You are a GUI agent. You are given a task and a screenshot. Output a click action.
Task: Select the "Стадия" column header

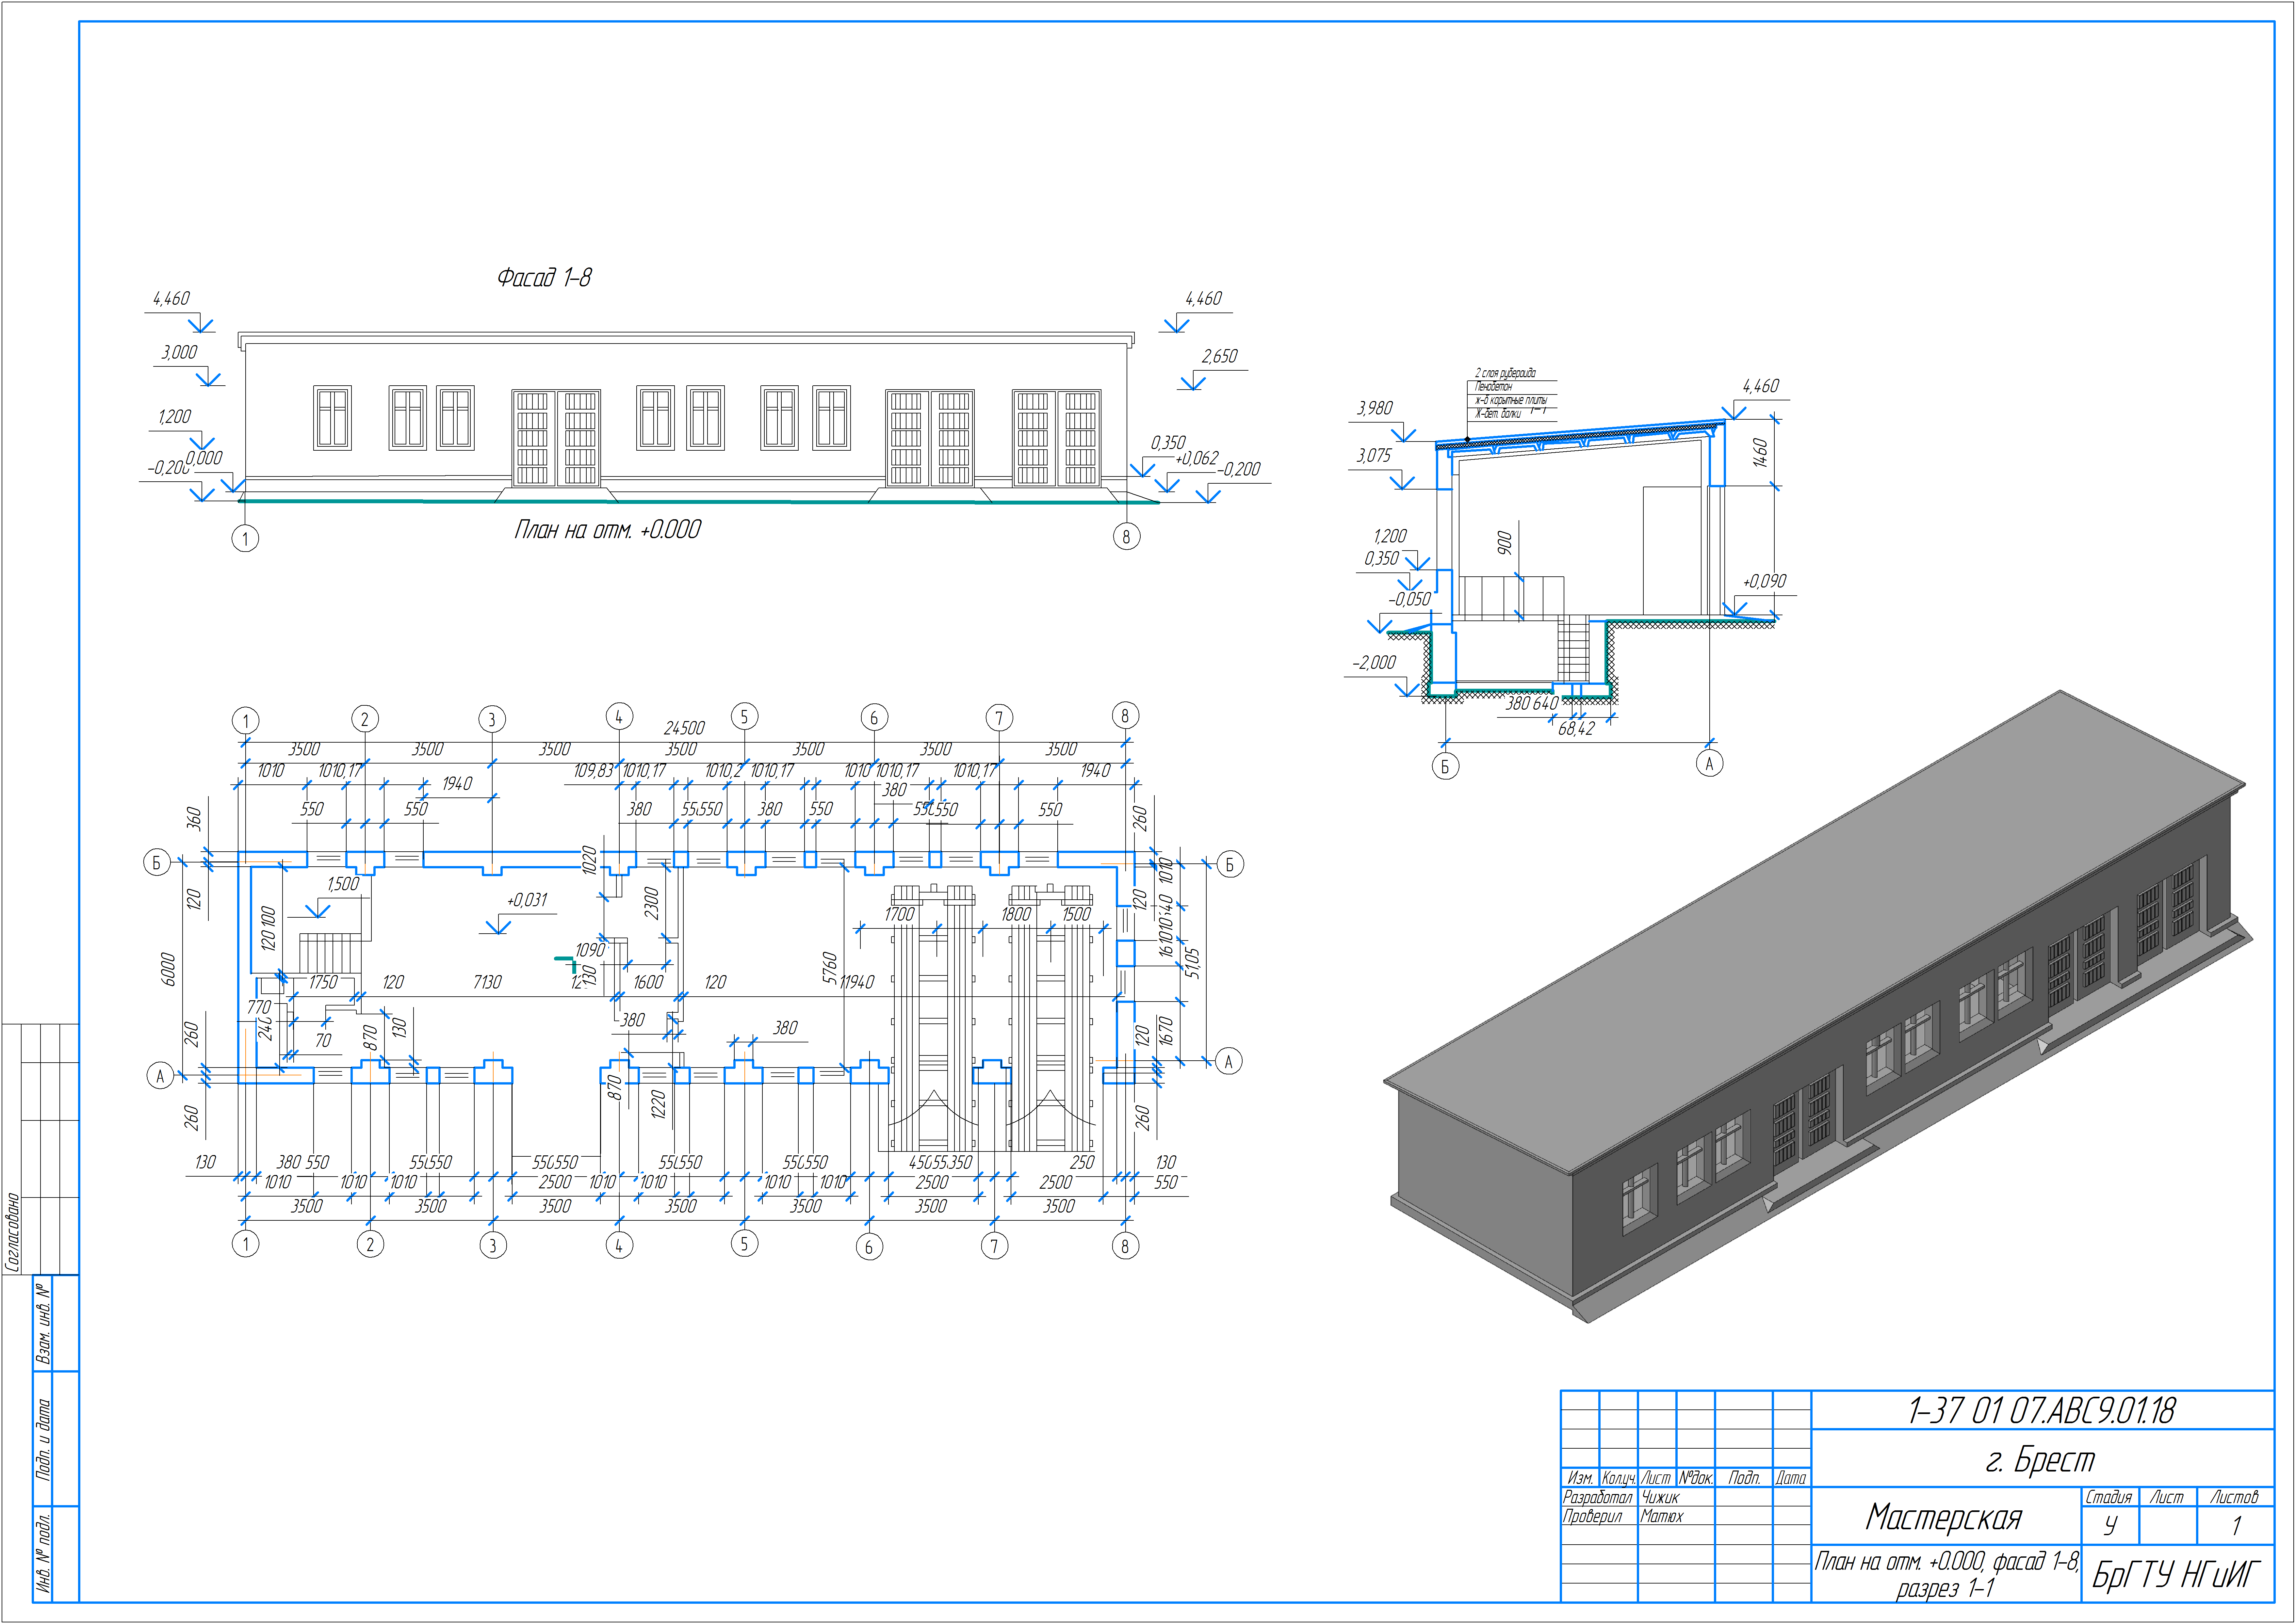[2109, 1497]
